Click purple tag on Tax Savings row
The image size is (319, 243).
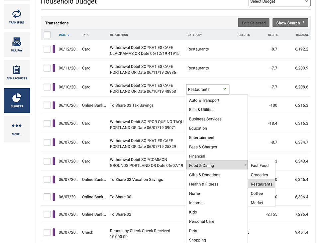pyautogui.click(x=54, y=106)
